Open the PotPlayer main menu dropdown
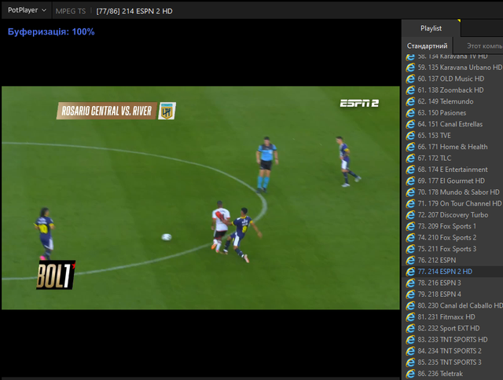The height and width of the screenshot is (380, 503). click(27, 10)
